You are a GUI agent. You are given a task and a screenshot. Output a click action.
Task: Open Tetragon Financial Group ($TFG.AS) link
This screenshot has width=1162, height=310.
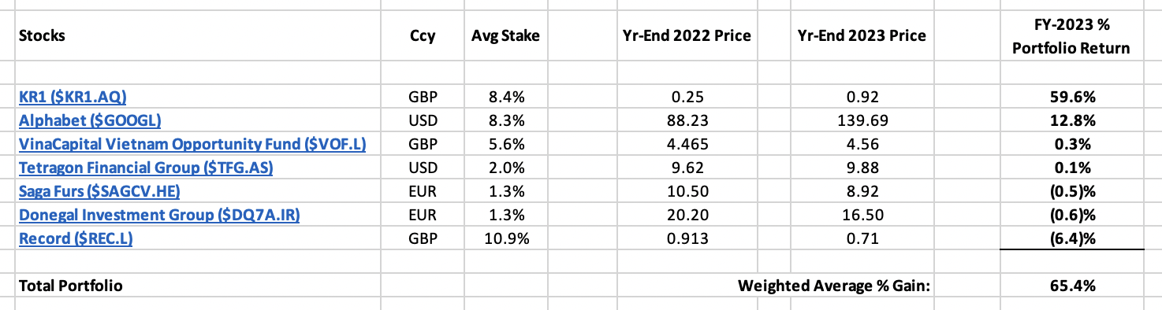coord(146,167)
